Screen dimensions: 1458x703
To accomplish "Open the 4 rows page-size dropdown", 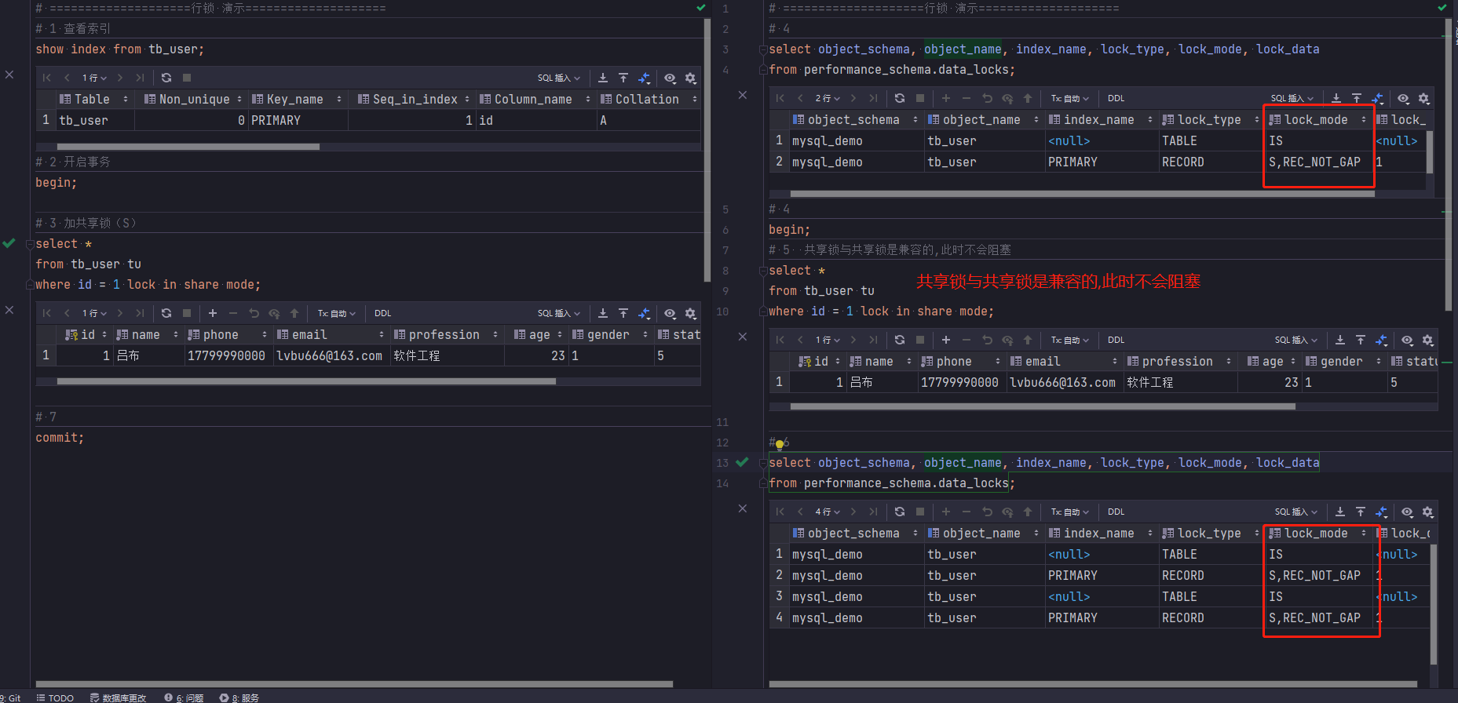I will tap(828, 512).
